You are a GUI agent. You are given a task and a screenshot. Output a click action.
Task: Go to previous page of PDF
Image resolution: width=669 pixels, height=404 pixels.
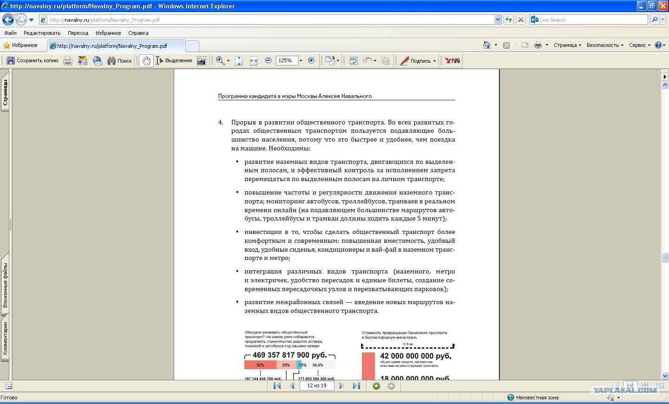coord(292,386)
